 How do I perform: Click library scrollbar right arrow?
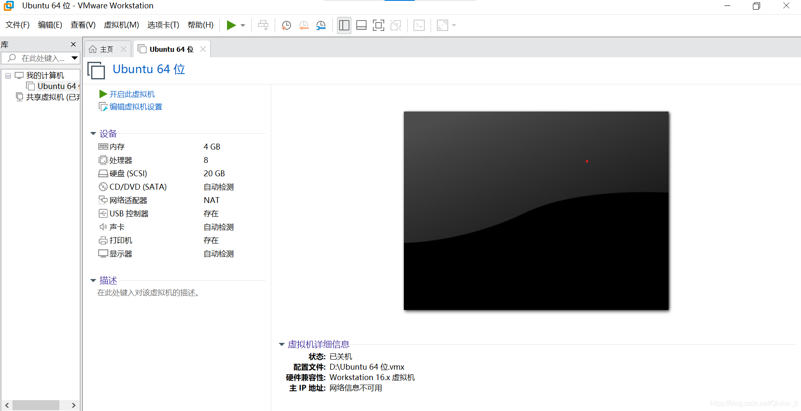(74, 405)
